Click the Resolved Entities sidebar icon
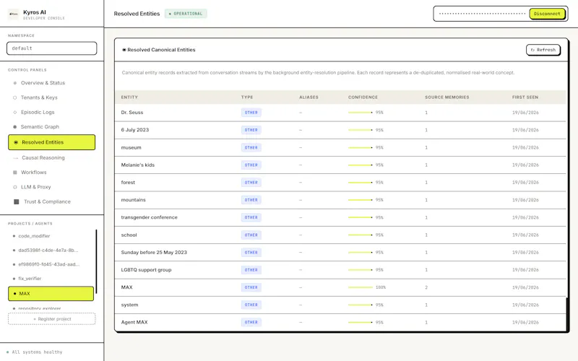578x361 pixels. coord(16,142)
